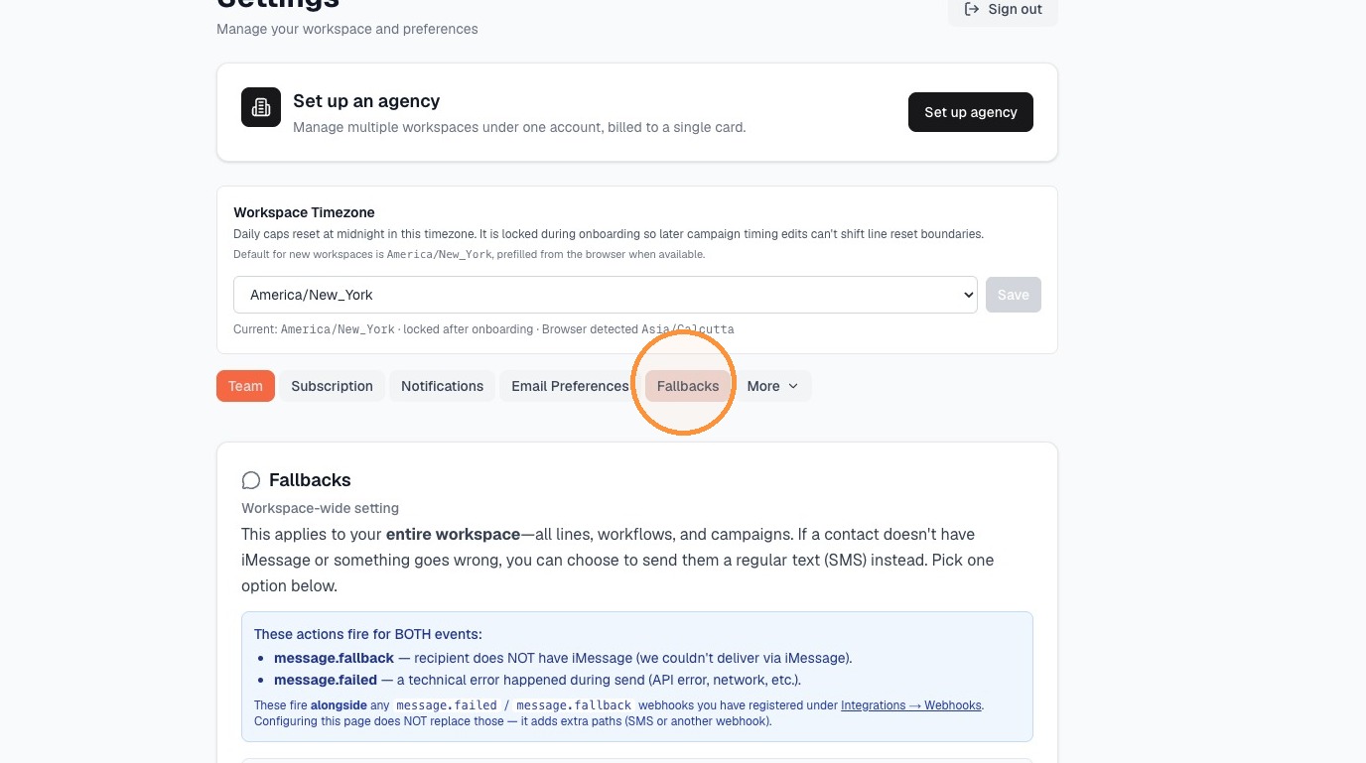Switch to the Team tab
The width and height of the screenshot is (1366, 763).
coord(245,386)
